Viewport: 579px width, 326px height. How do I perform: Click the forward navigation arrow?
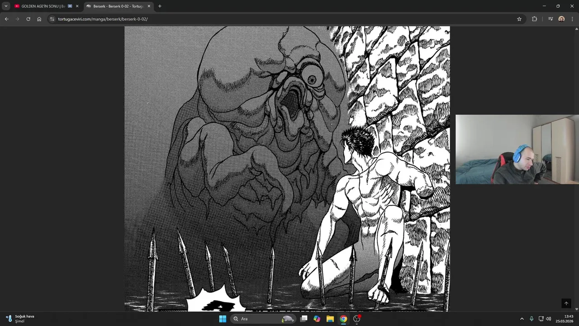tap(17, 19)
